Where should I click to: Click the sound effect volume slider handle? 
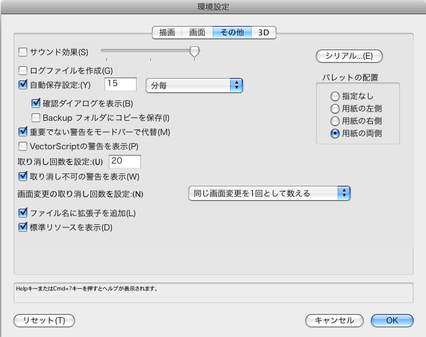point(194,51)
